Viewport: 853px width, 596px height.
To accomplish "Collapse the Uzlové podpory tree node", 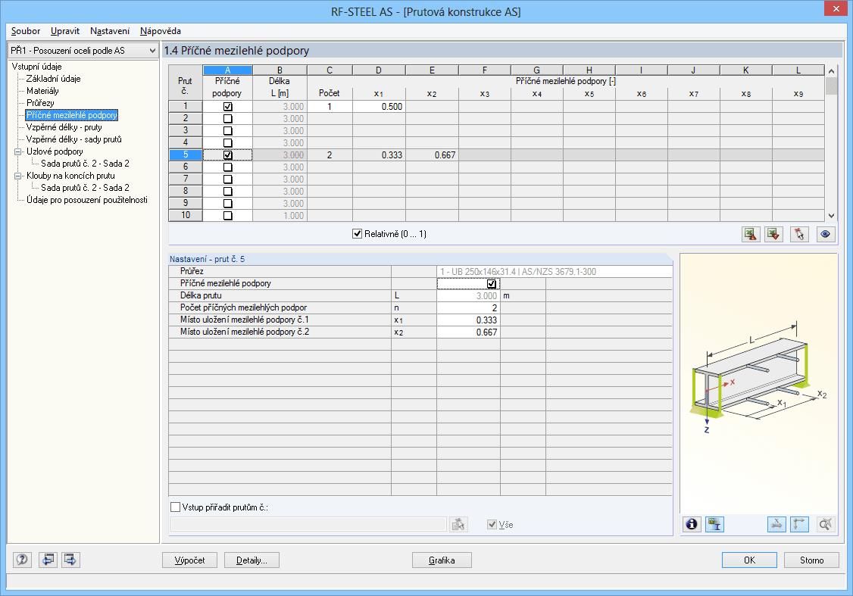I will [17, 151].
